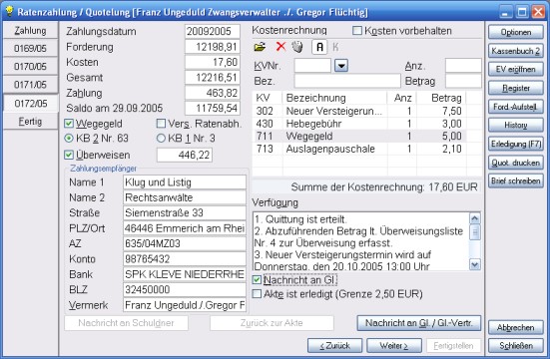Select KB 2 Nr. 63 radio button
The width and height of the screenshot is (550, 359).
(69, 139)
